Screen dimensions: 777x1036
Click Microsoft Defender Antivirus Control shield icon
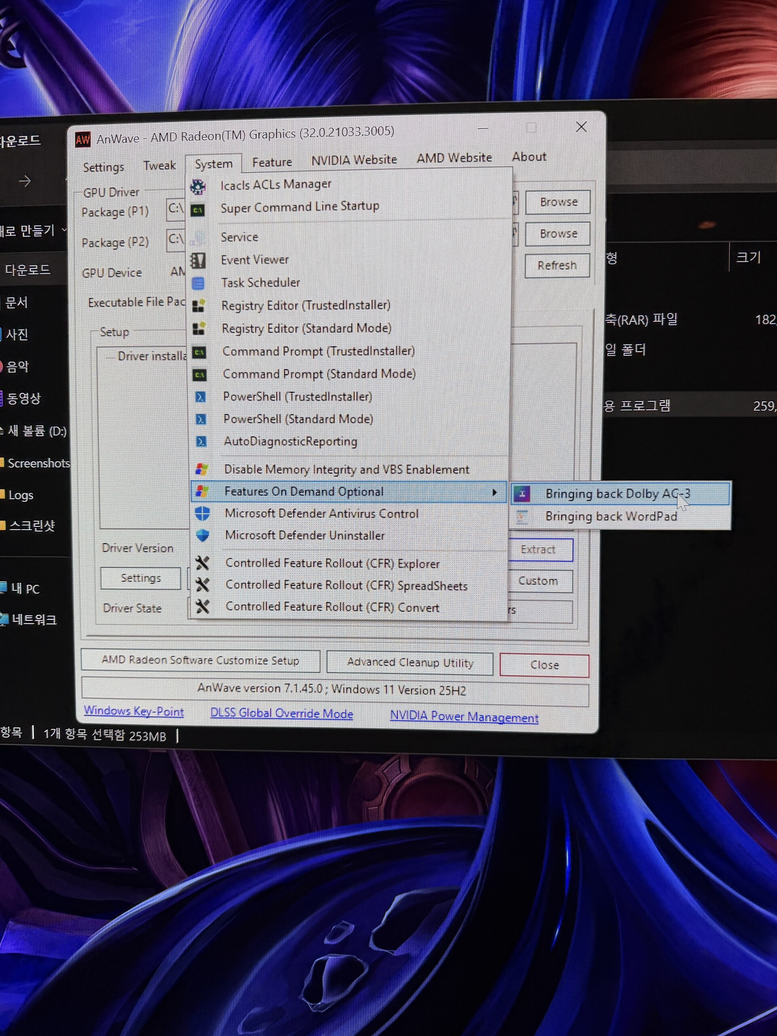pos(202,514)
